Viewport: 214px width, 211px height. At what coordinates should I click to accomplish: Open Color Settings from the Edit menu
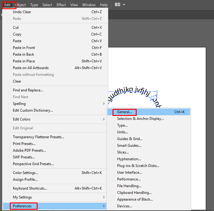(x=25, y=173)
